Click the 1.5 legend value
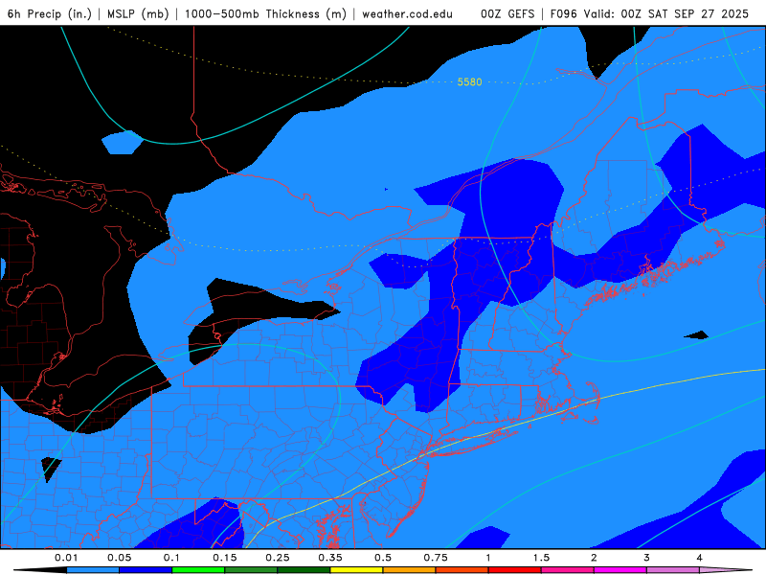 [541, 558]
